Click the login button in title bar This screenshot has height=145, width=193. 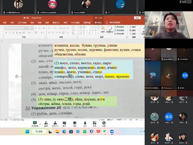137,18
